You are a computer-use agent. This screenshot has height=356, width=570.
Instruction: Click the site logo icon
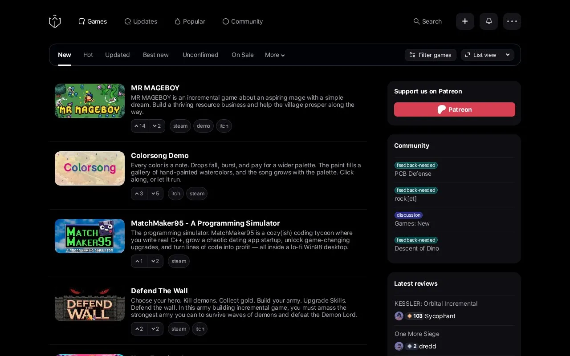55,21
